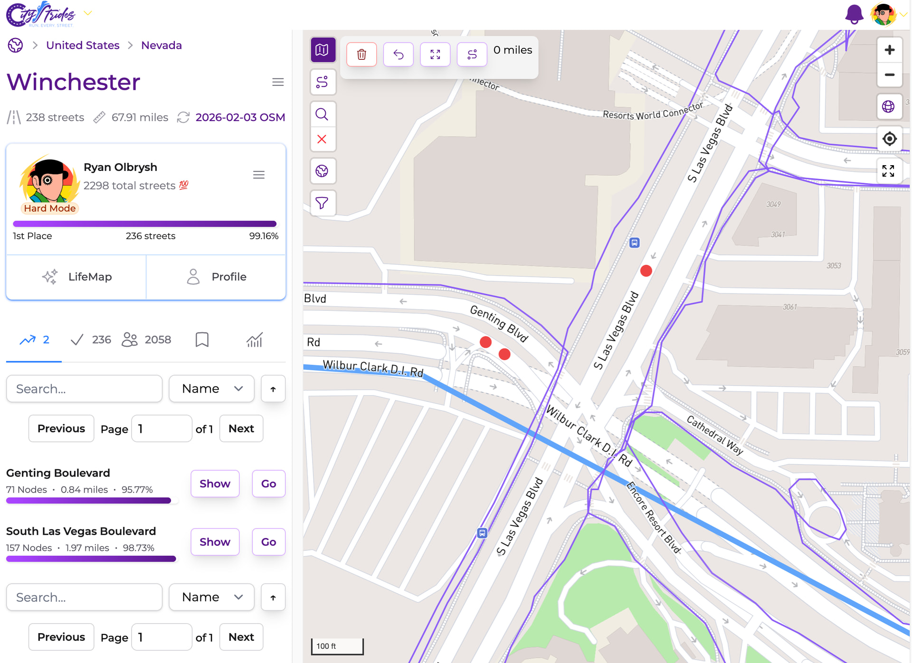This screenshot has height=663, width=912.
Task: Click the magnifier search icon on map
Action: click(322, 114)
